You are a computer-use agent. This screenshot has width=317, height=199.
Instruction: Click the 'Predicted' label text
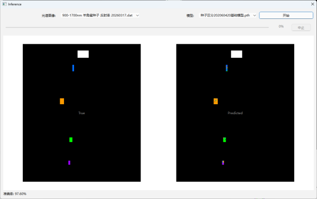[x=235, y=113]
